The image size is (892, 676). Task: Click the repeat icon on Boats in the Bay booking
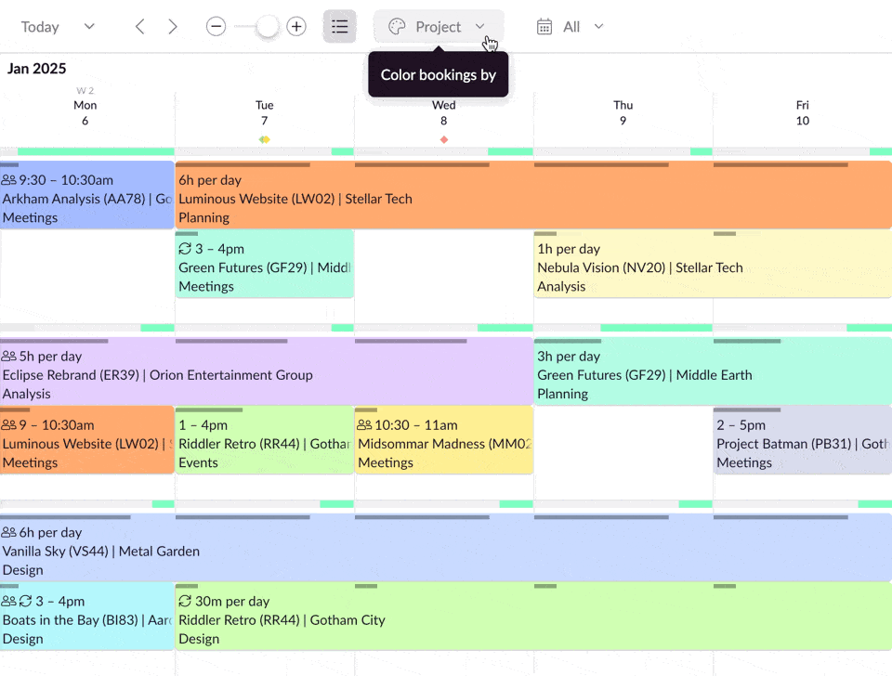(26, 601)
